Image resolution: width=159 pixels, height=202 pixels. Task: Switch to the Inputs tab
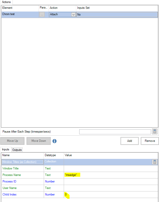tap(5, 149)
